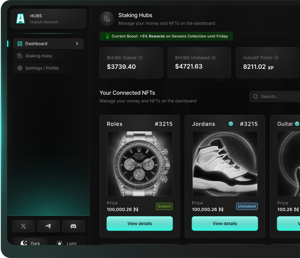Viewport: 300px width, 258px height.
Task: Open the Guitar NFT thumbnail
Action: [x=289, y=164]
